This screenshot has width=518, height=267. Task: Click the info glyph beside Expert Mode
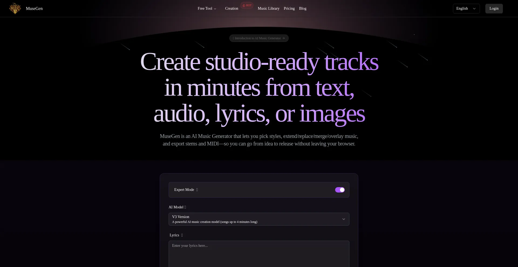click(197, 190)
